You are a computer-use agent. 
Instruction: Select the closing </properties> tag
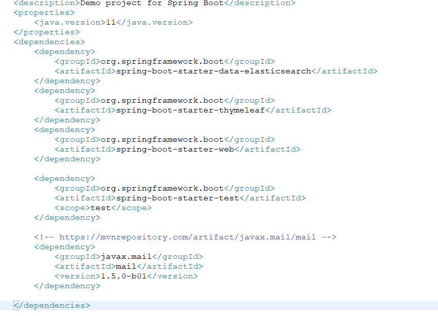(47, 32)
